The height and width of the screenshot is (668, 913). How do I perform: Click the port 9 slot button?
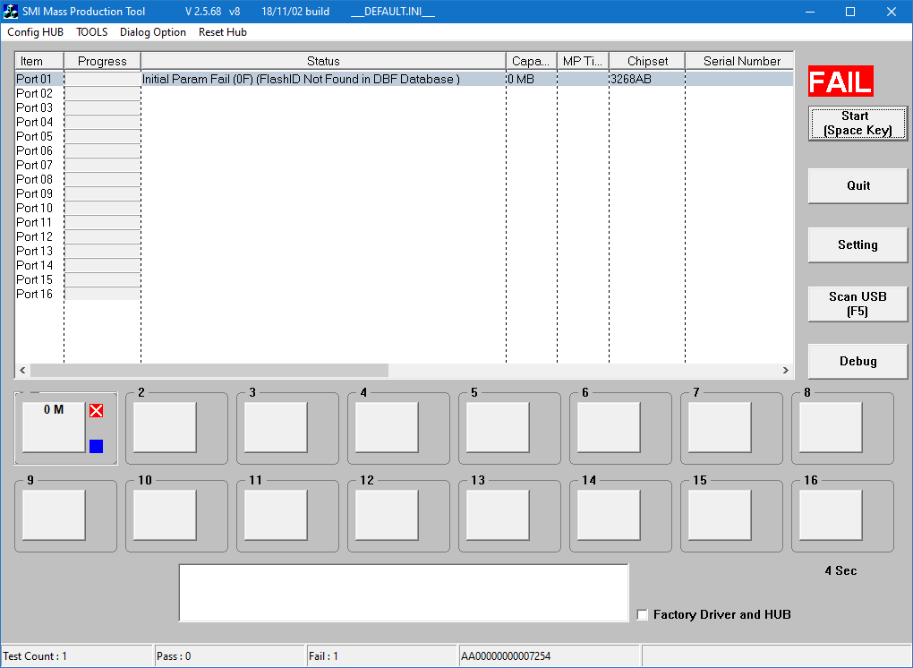54,515
